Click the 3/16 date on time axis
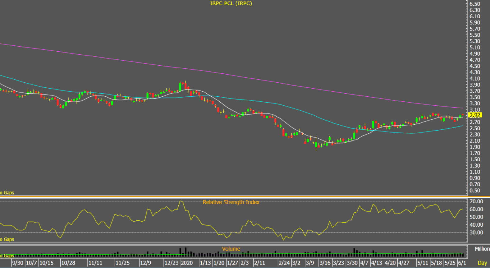490x268 pixels. 325,263
